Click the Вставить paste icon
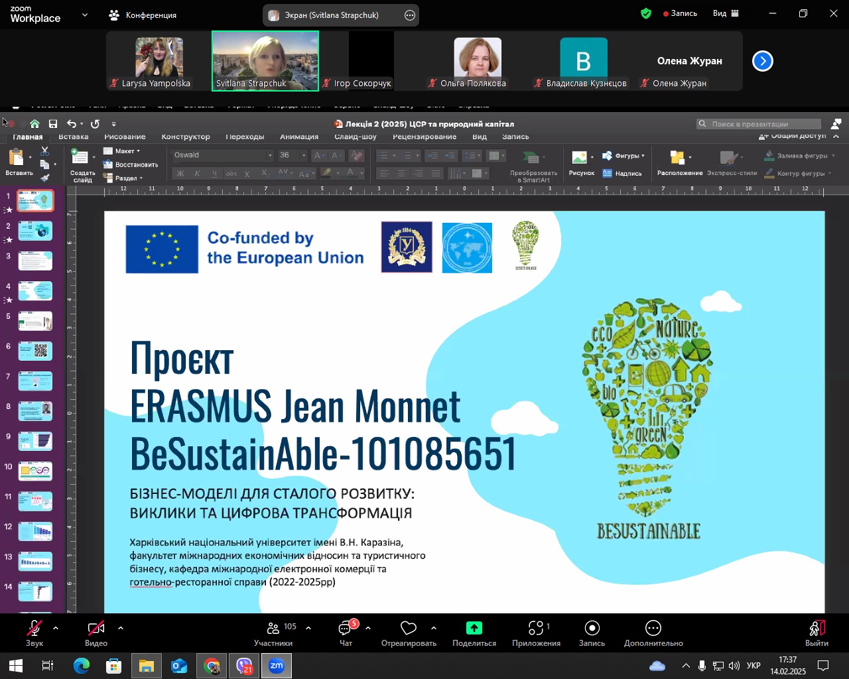 [16, 157]
